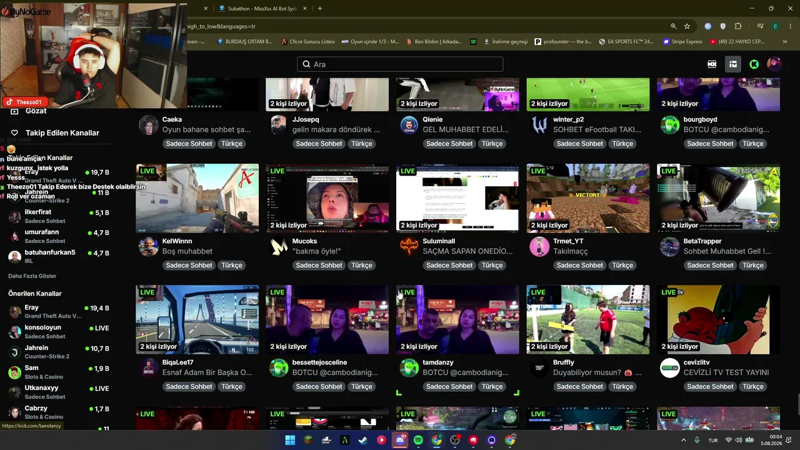The height and width of the screenshot is (450, 800).
Task: Open winter_p2's channel avatar
Action: click(x=539, y=124)
